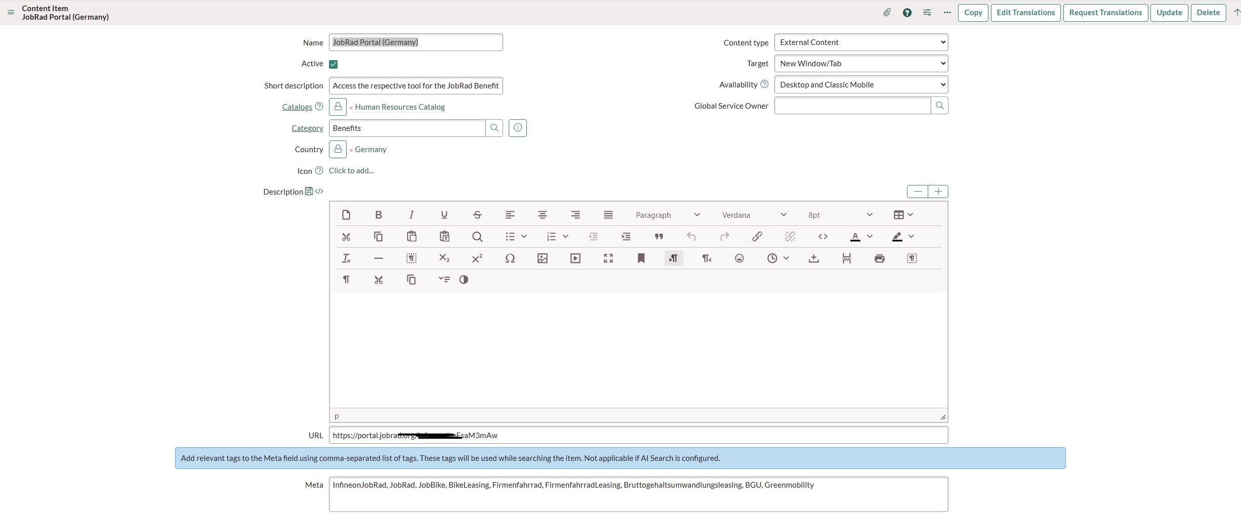This screenshot has width=1241, height=520.
Task: Open help via the question mark icon
Action: (x=907, y=13)
